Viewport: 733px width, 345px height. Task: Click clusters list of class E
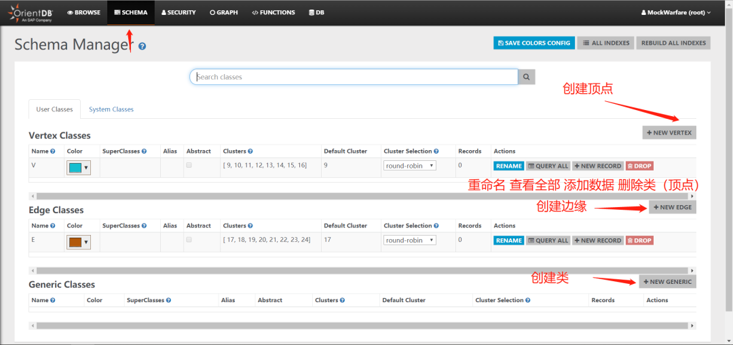pyautogui.click(x=267, y=240)
